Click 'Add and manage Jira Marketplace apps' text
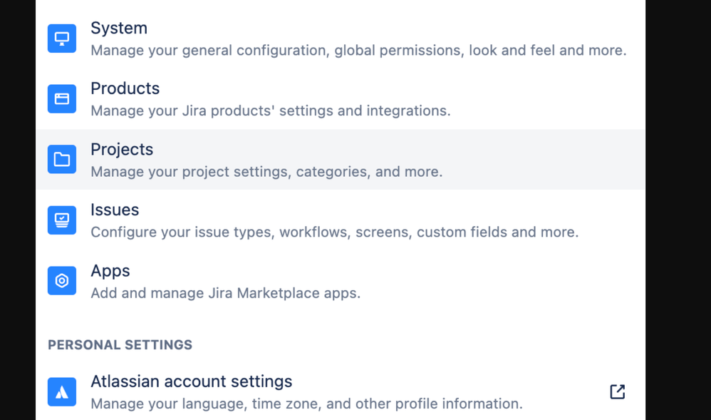711x420 pixels. tap(225, 293)
